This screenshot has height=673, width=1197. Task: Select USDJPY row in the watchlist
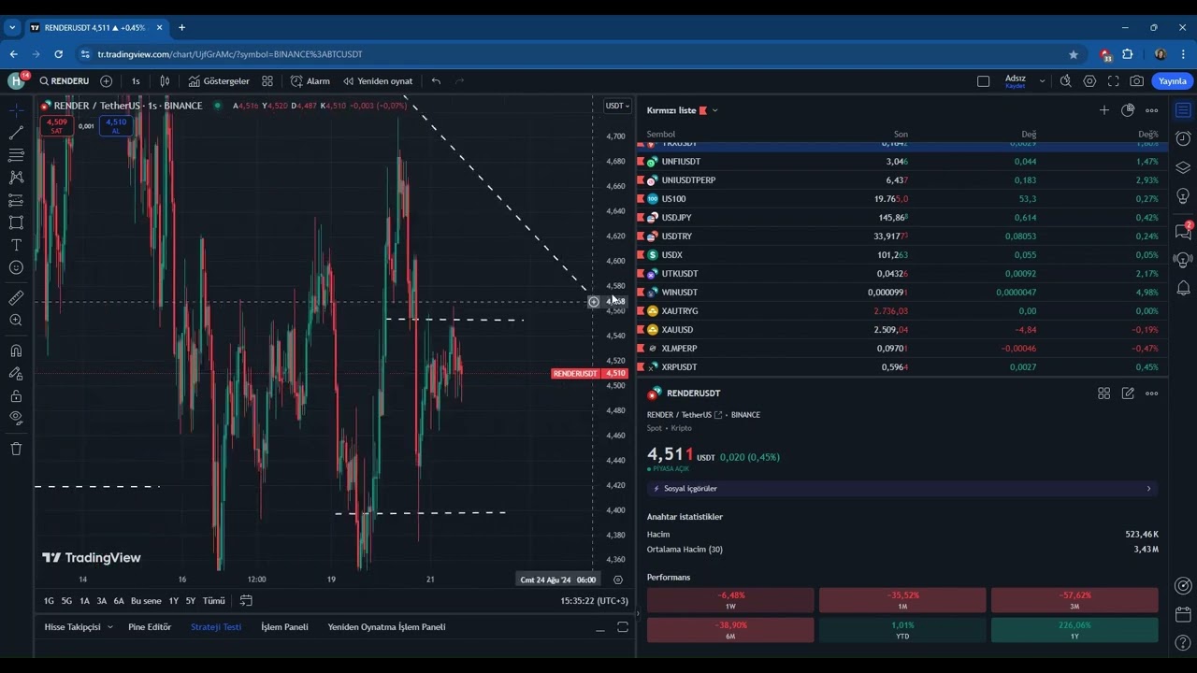coord(902,218)
